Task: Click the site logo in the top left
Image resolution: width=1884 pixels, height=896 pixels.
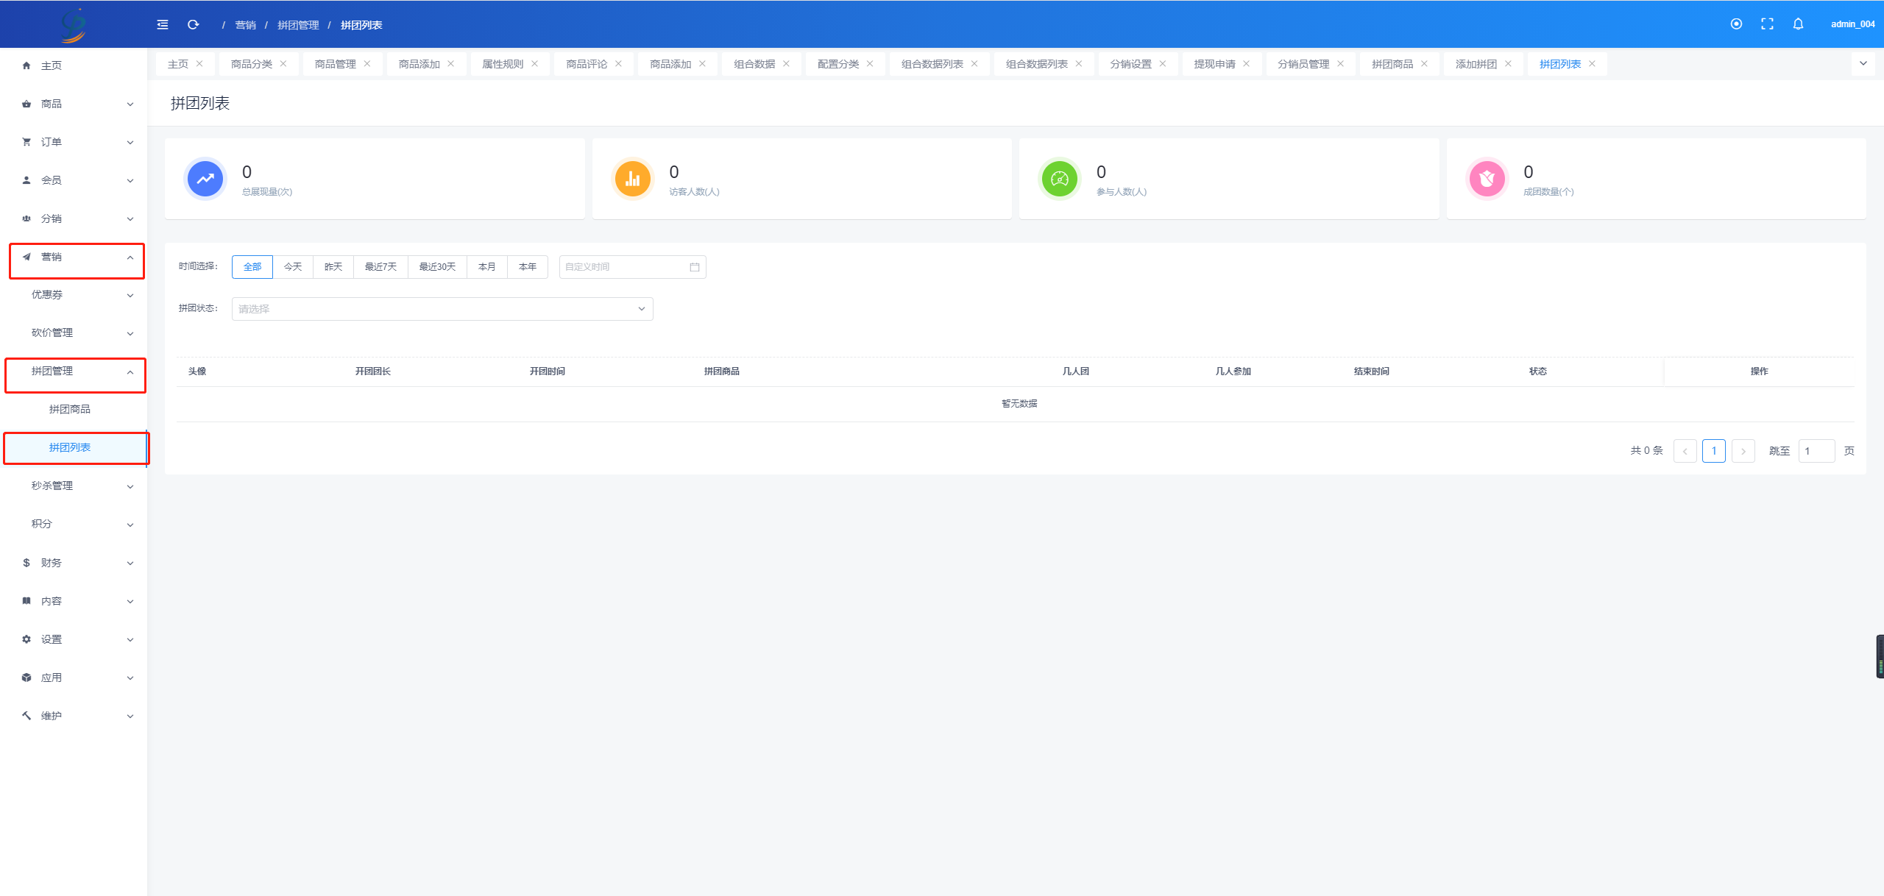Action: click(74, 25)
